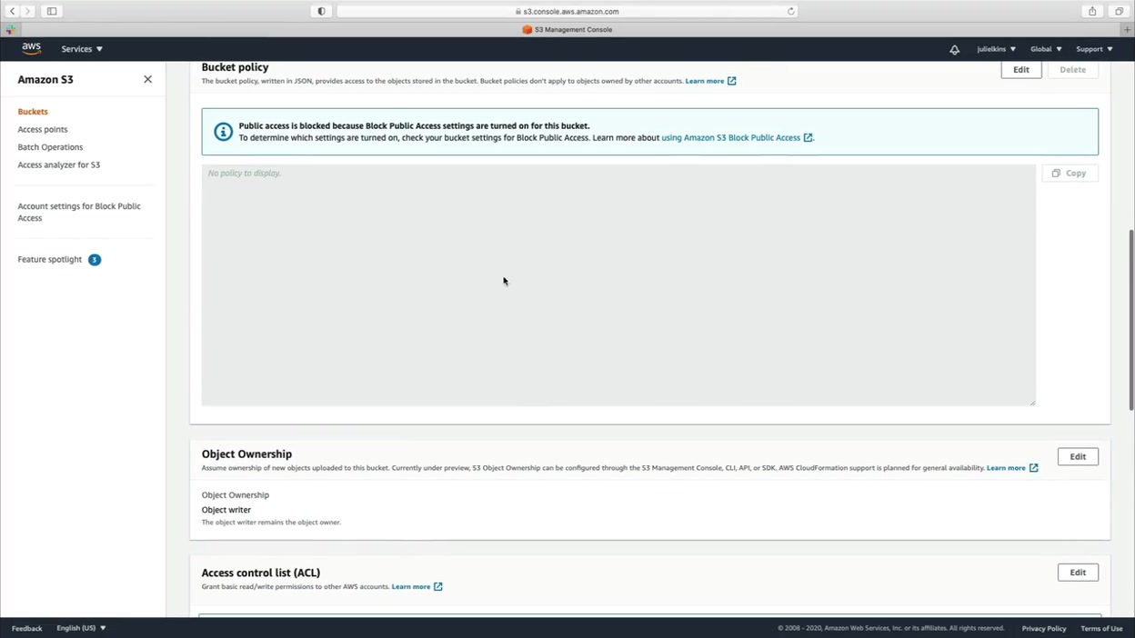Open Access analyzer for S3
Screen dimensions: 1135x638
click(x=59, y=164)
